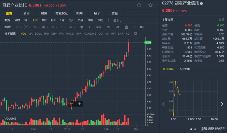
Task: Select the line drawing tool
Action: pos(17,27)
